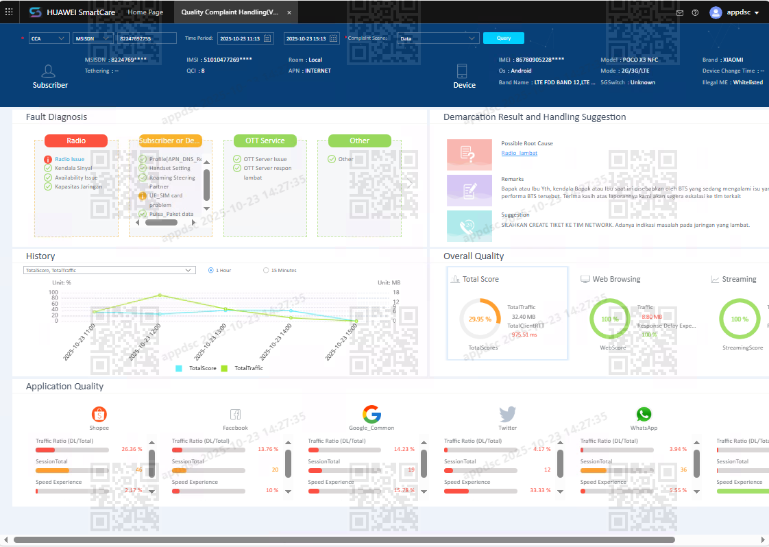Viewport: 769px width, 547px height.
Task: Click the 29.95 % total score gauge
Action: point(480,319)
